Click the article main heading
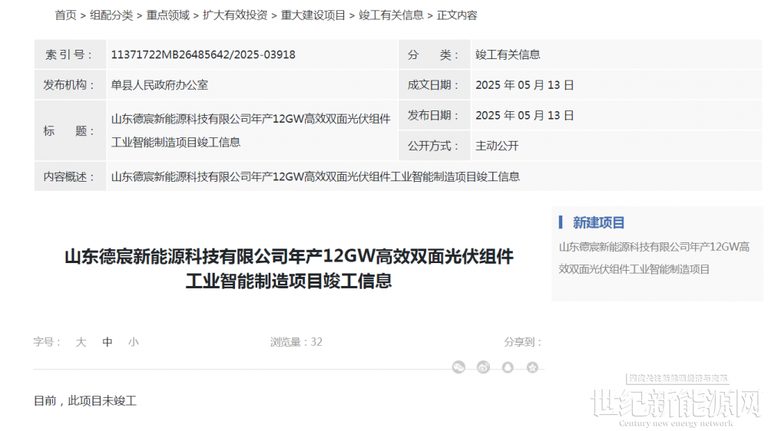 (289, 268)
